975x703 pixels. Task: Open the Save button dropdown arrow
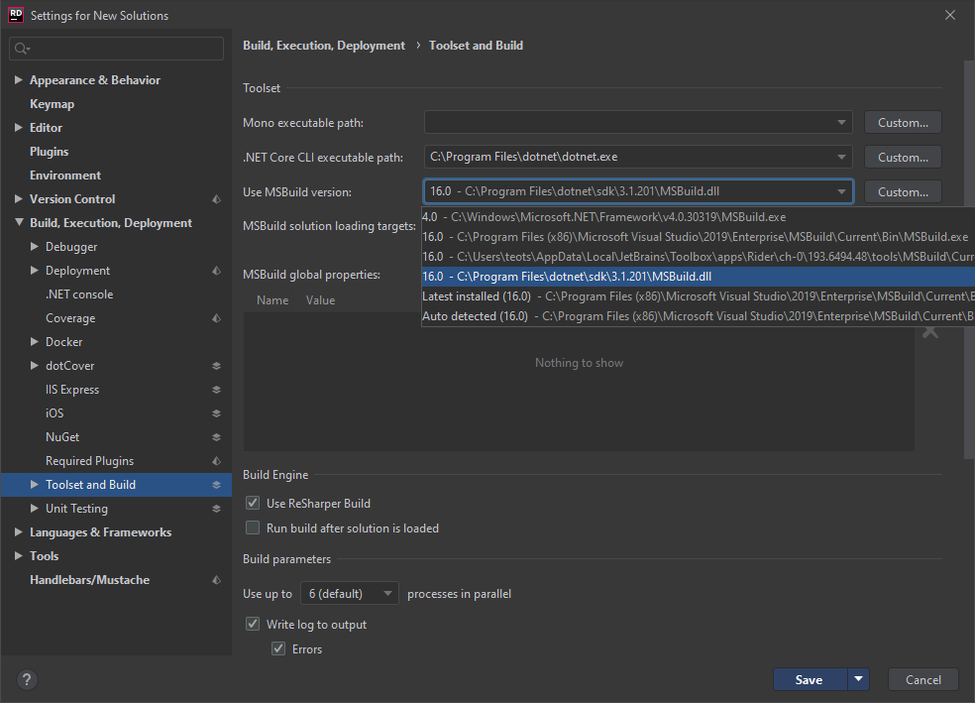click(x=858, y=679)
